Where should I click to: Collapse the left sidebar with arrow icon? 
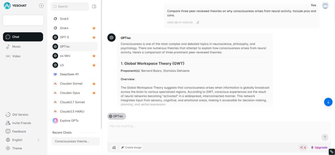[42, 6]
